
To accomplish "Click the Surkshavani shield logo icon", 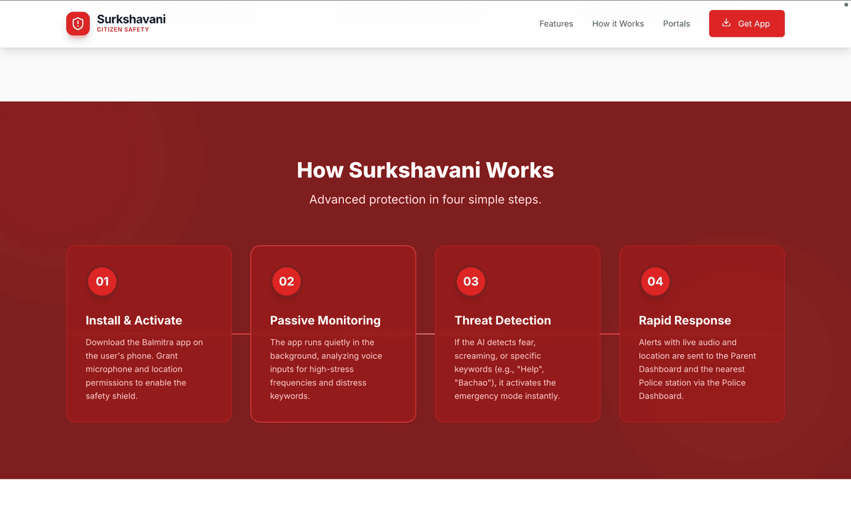I will (x=78, y=23).
